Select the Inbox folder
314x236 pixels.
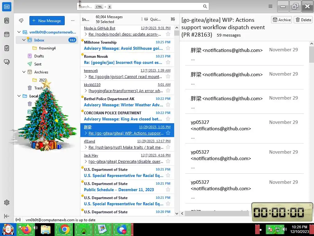coord(47,40)
